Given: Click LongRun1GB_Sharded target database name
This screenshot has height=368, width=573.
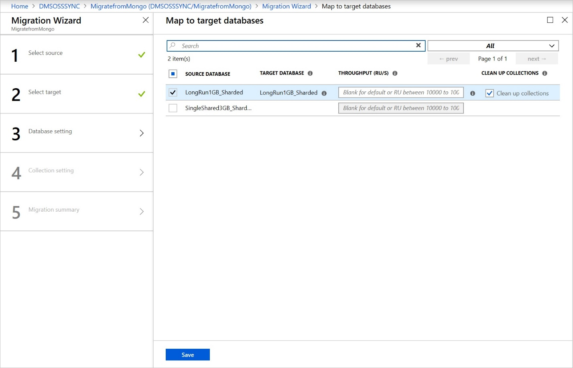Looking at the screenshot, I should pyautogui.click(x=289, y=93).
